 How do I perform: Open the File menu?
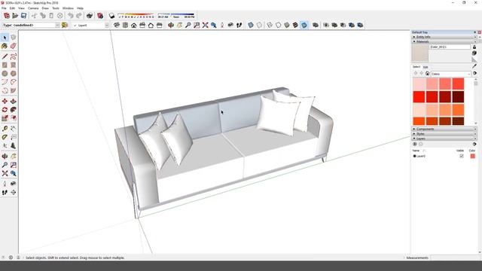click(4, 8)
